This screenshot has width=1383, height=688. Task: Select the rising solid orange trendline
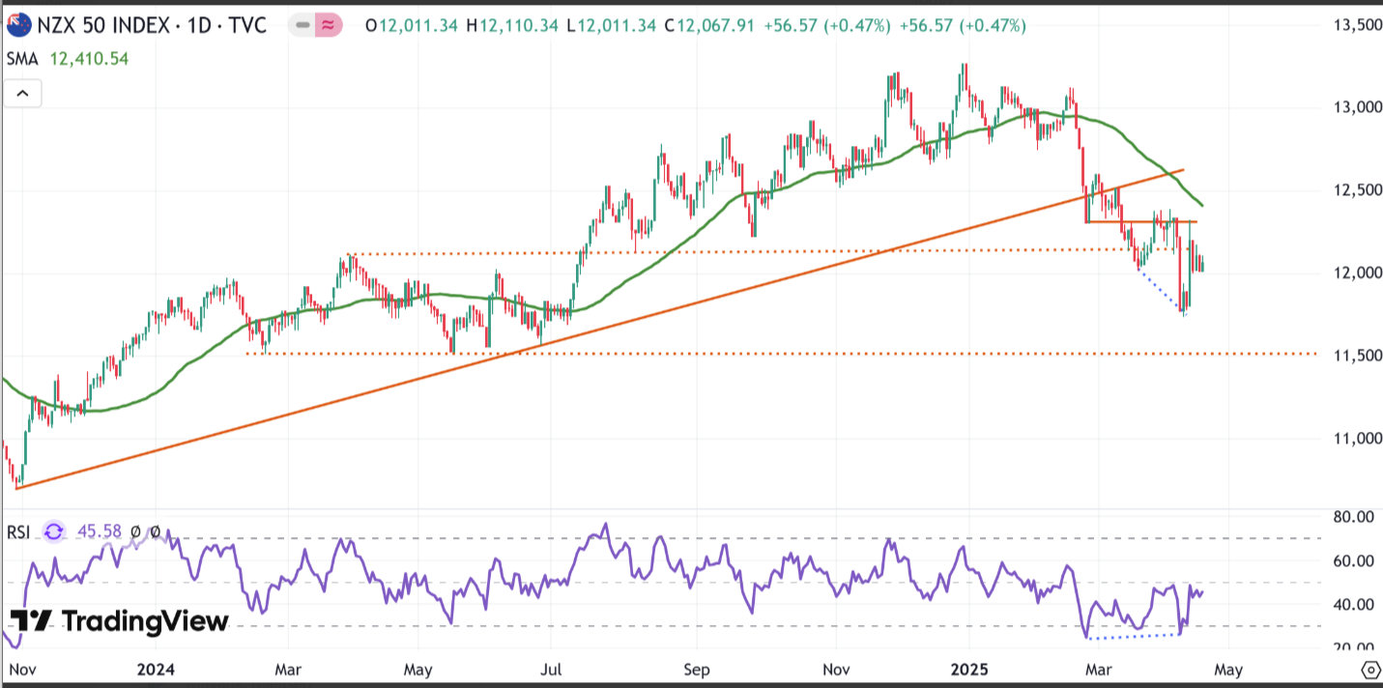(x=599, y=329)
